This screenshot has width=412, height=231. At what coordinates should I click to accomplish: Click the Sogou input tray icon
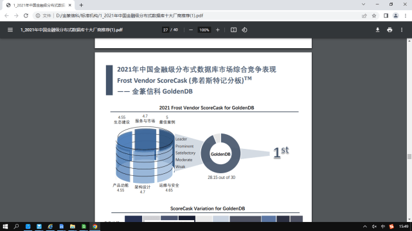(x=392, y=227)
